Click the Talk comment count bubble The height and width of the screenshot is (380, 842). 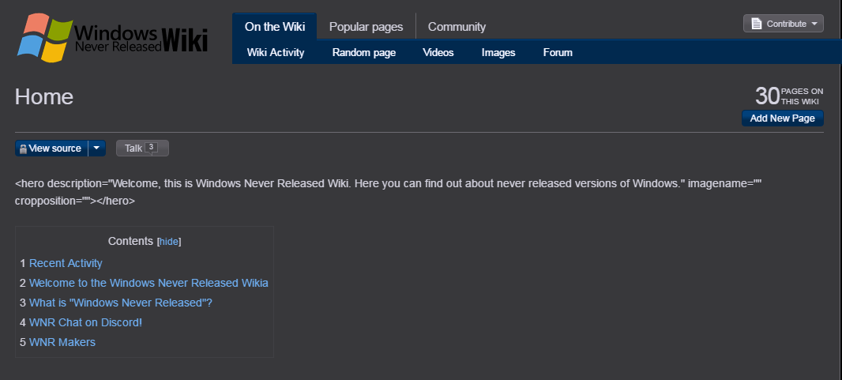point(152,147)
